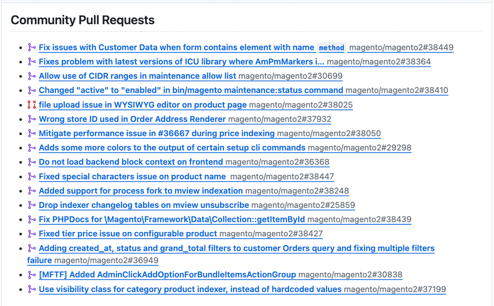Click merged icon next to MFTF bundle items PR
This screenshot has width=494, height=306.
[x=32, y=275]
